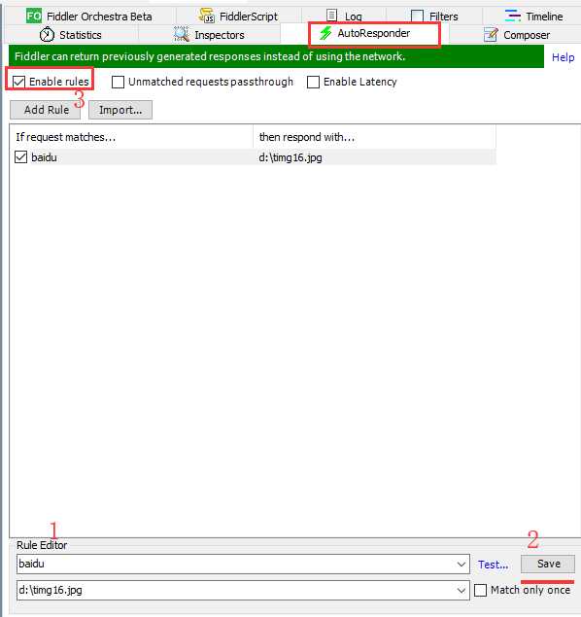Toggle the Enable rules checkbox
Image resolution: width=581 pixels, height=617 pixels.
pos(18,82)
